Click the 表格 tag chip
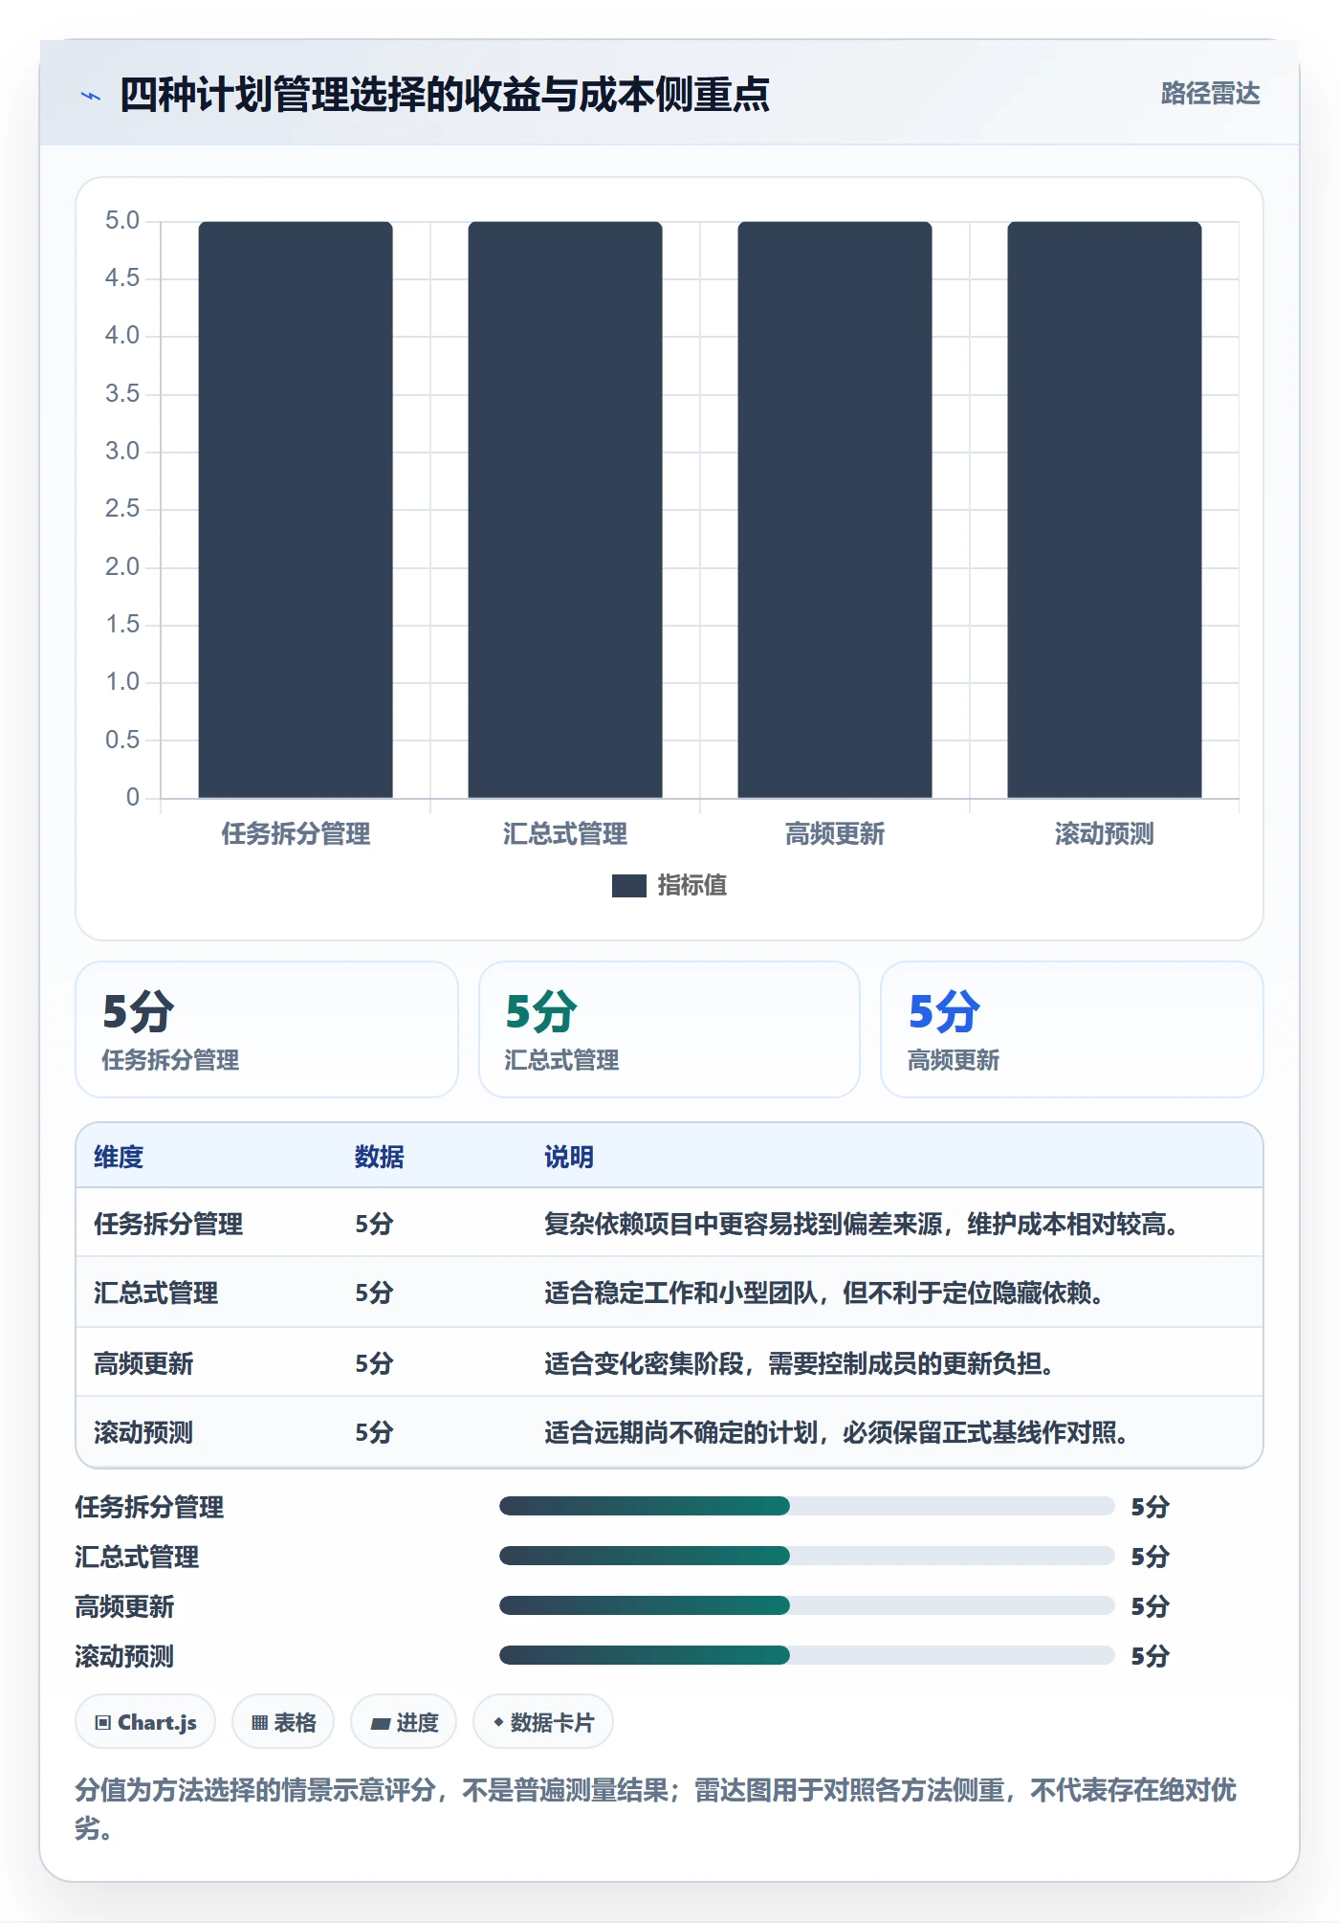This screenshot has width=1339, height=1923. [283, 1722]
